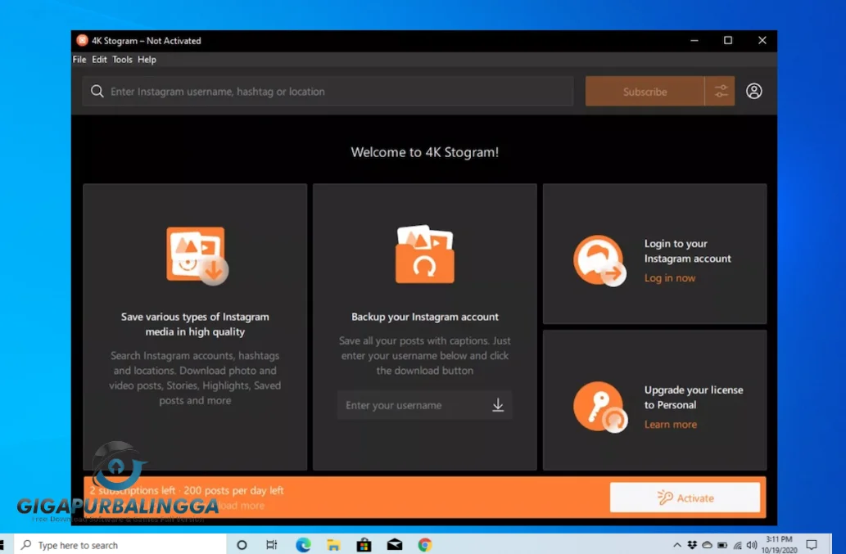Click the volume speaker tray icon

(x=752, y=545)
